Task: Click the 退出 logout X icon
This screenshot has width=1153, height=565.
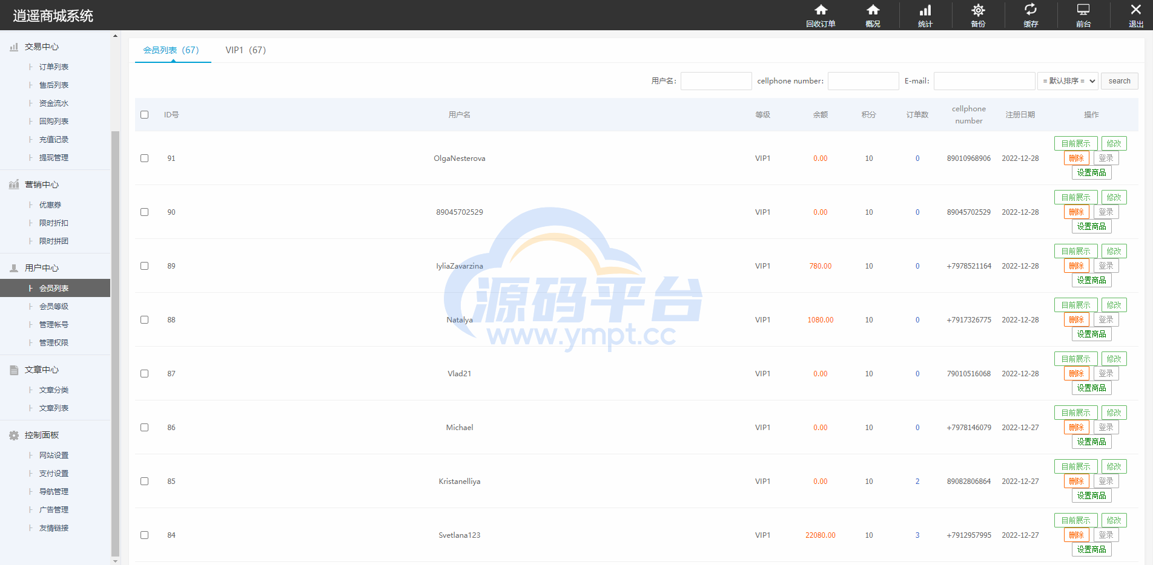Action: click(1136, 10)
